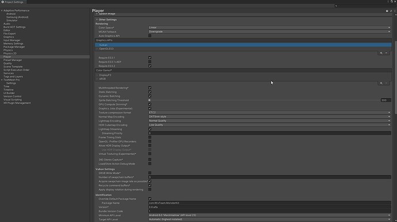Toggle Lightmap Streaming checkbox
The image size is (397, 222).
click(150, 129)
